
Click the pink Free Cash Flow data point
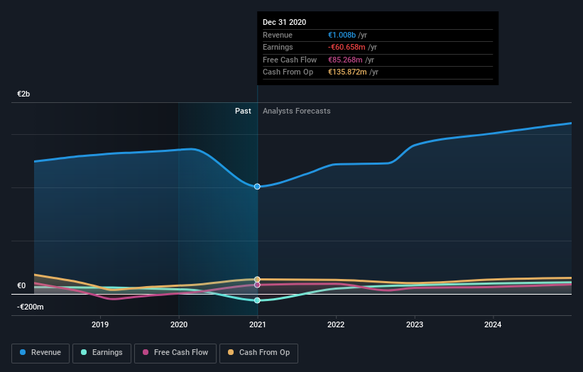point(257,285)
